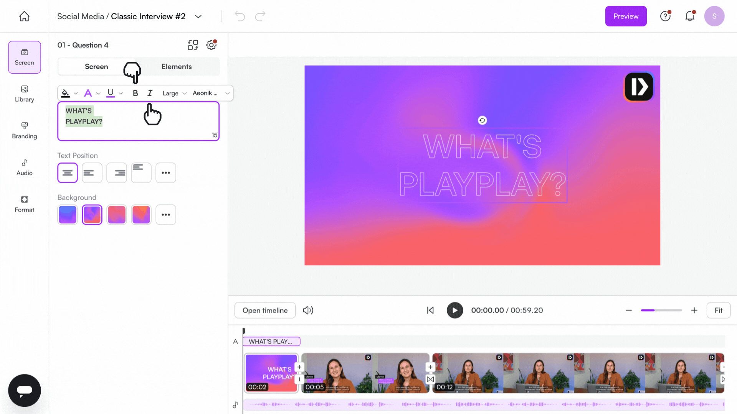Click the Preview button
The image size is (737, 414).
[626, 16]
